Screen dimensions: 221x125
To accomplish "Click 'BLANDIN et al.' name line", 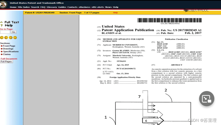I will point(112,33).
